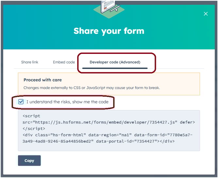Click the closing script tag line

click(x=34, y=129)
